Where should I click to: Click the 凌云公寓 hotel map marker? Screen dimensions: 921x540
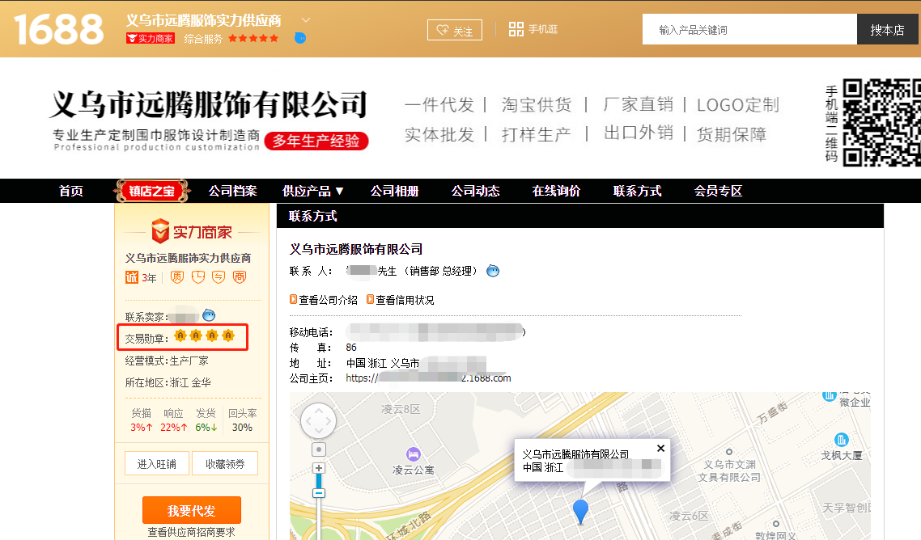pyautogui.click(x=414, y=454)
